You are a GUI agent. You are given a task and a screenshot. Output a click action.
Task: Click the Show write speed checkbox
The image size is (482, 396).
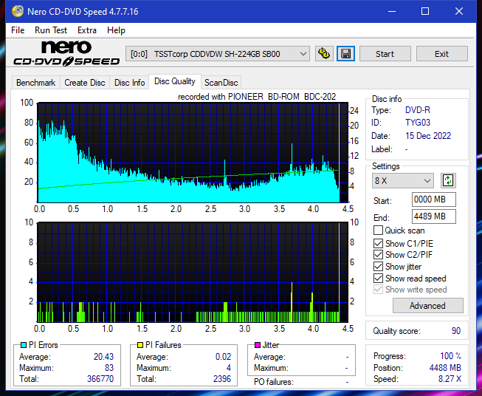coord(378,290)
